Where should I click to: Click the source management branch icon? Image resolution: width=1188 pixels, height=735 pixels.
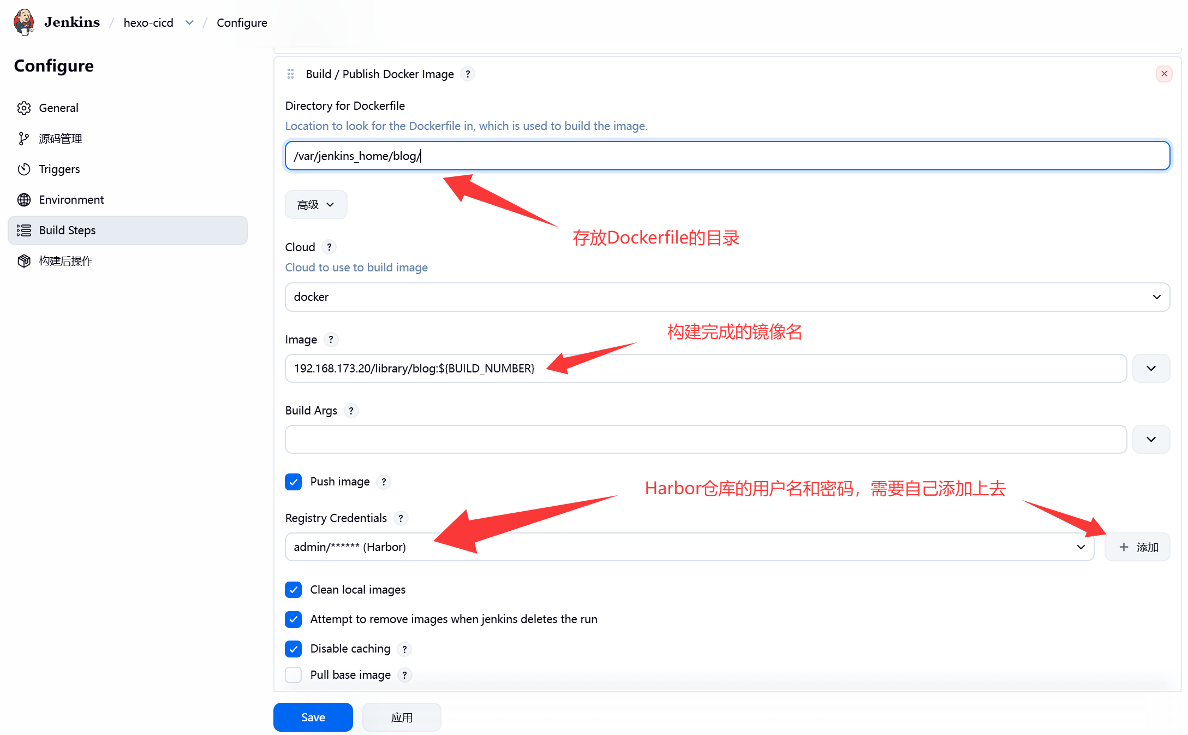pos(23,139)
